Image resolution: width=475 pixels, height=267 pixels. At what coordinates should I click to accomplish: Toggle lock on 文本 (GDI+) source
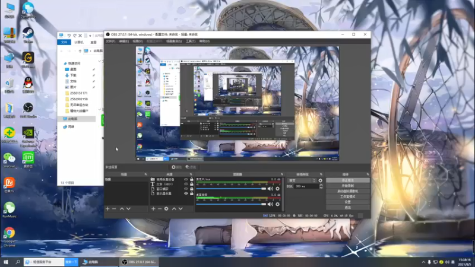pos(191,184)
